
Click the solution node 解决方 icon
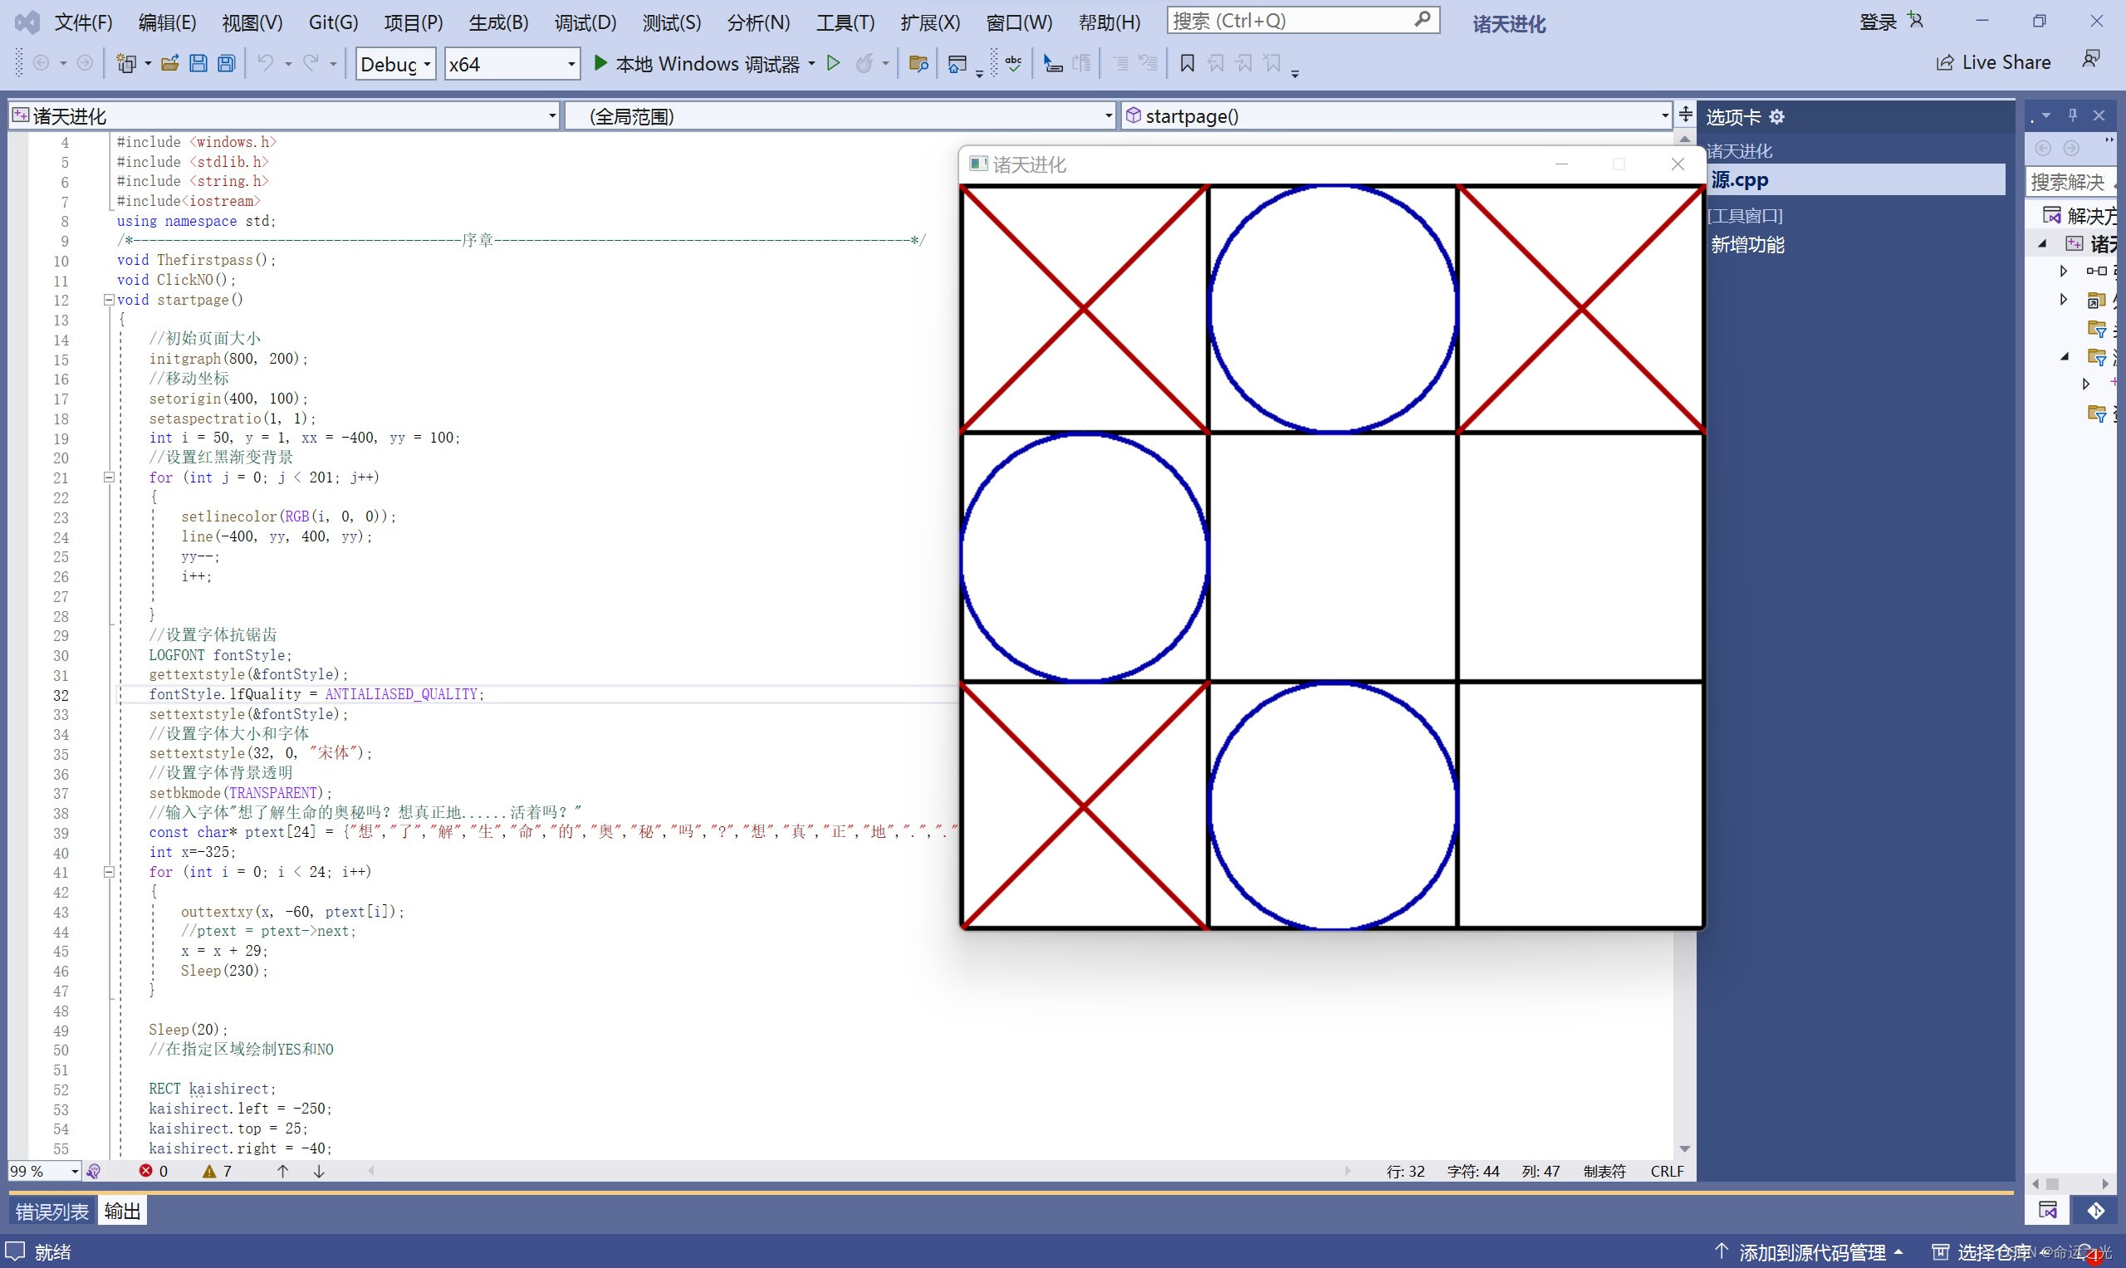[x=2051, y=214]
